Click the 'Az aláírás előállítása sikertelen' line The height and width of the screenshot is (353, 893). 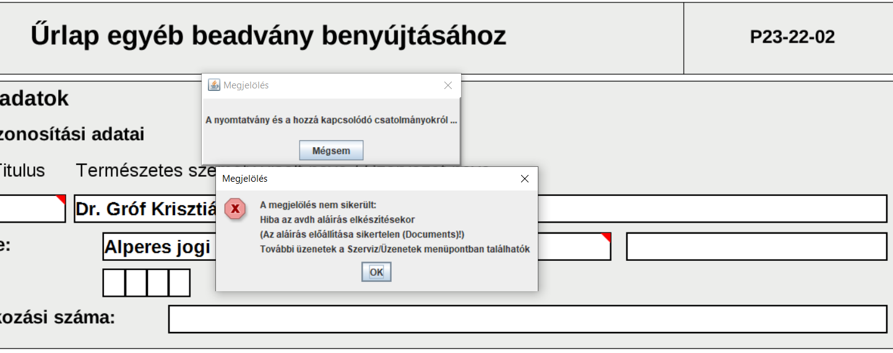[362, 234]
